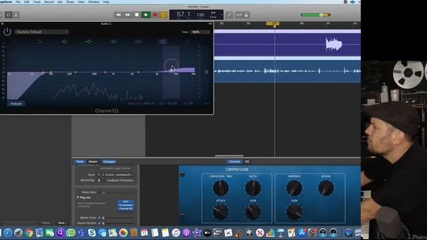Toggle the third green parametric EQ band
427x240 pixels.
coord(113,41)
